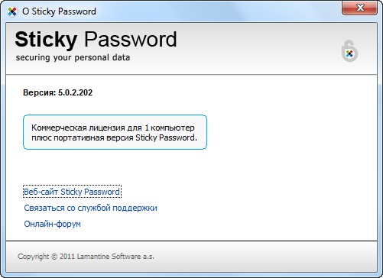Click the empty title bar area
Screen dimensions: 383x278
pos(216,11)
